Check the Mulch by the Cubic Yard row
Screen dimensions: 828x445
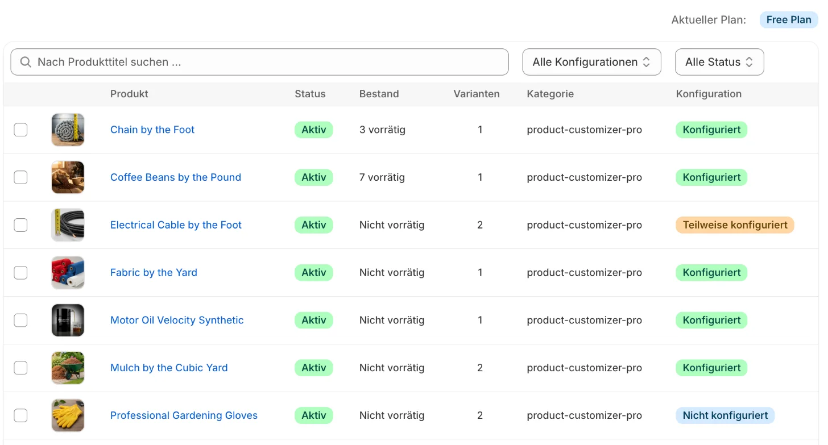coord(20,368)
